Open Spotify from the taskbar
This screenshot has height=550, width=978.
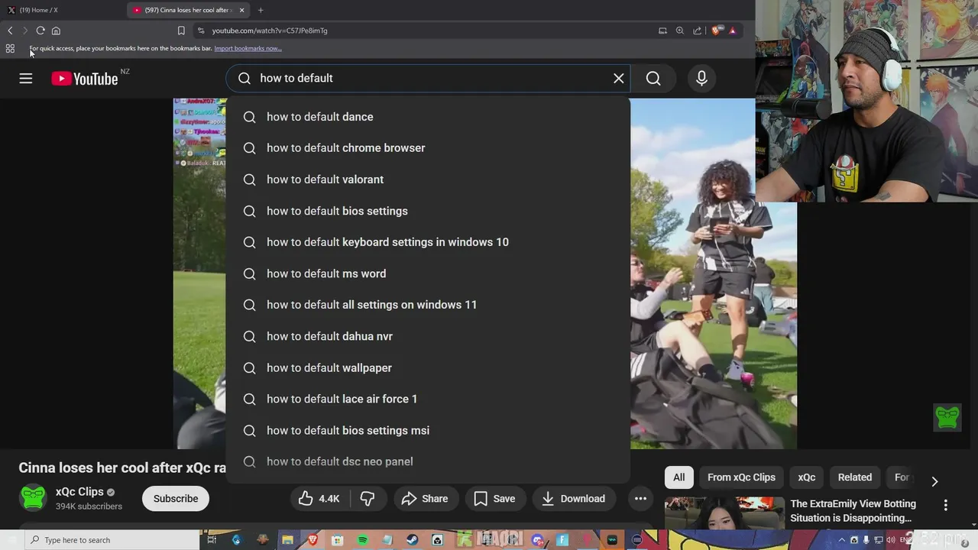point(362,540)
